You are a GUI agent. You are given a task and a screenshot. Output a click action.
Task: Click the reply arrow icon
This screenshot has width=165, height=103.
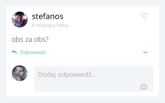click(x=14, y=52)
